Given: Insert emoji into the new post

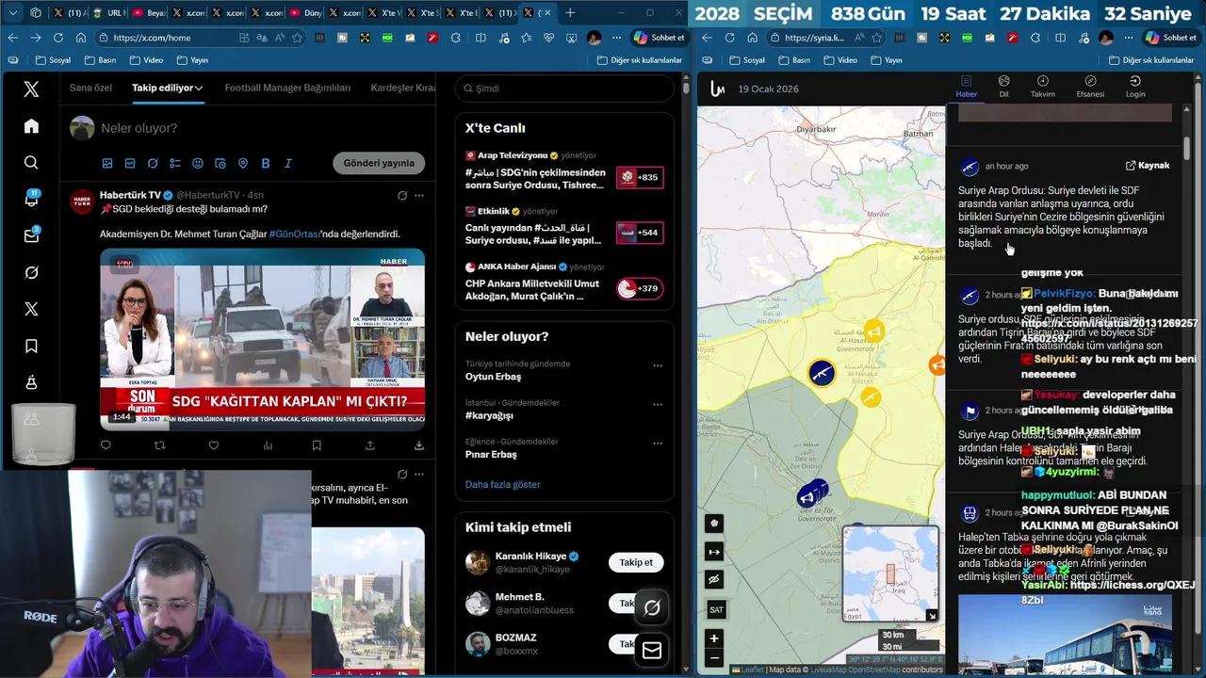Looking at the screenshot, I should tap(198, 163).
